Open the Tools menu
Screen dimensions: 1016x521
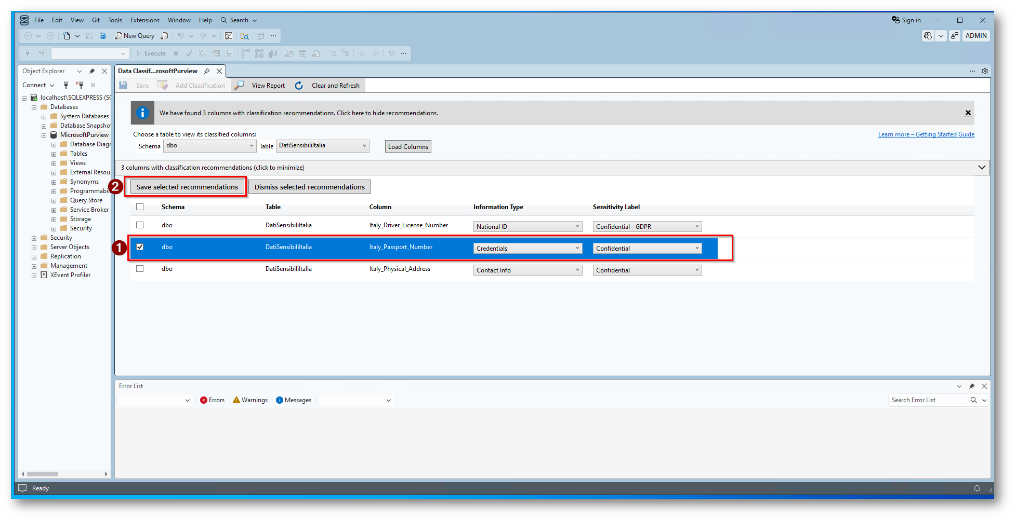tap(115, 20)
